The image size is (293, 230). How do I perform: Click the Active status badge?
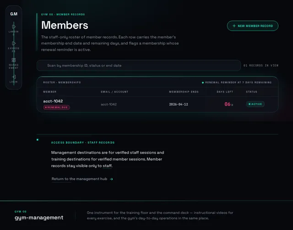pyautogui.click(x=255, y=104)
